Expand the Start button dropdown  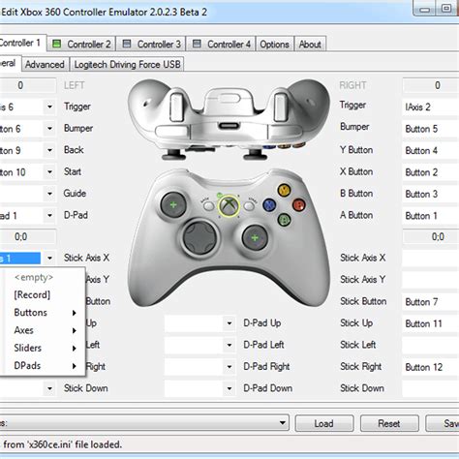[x=49, y=171]
